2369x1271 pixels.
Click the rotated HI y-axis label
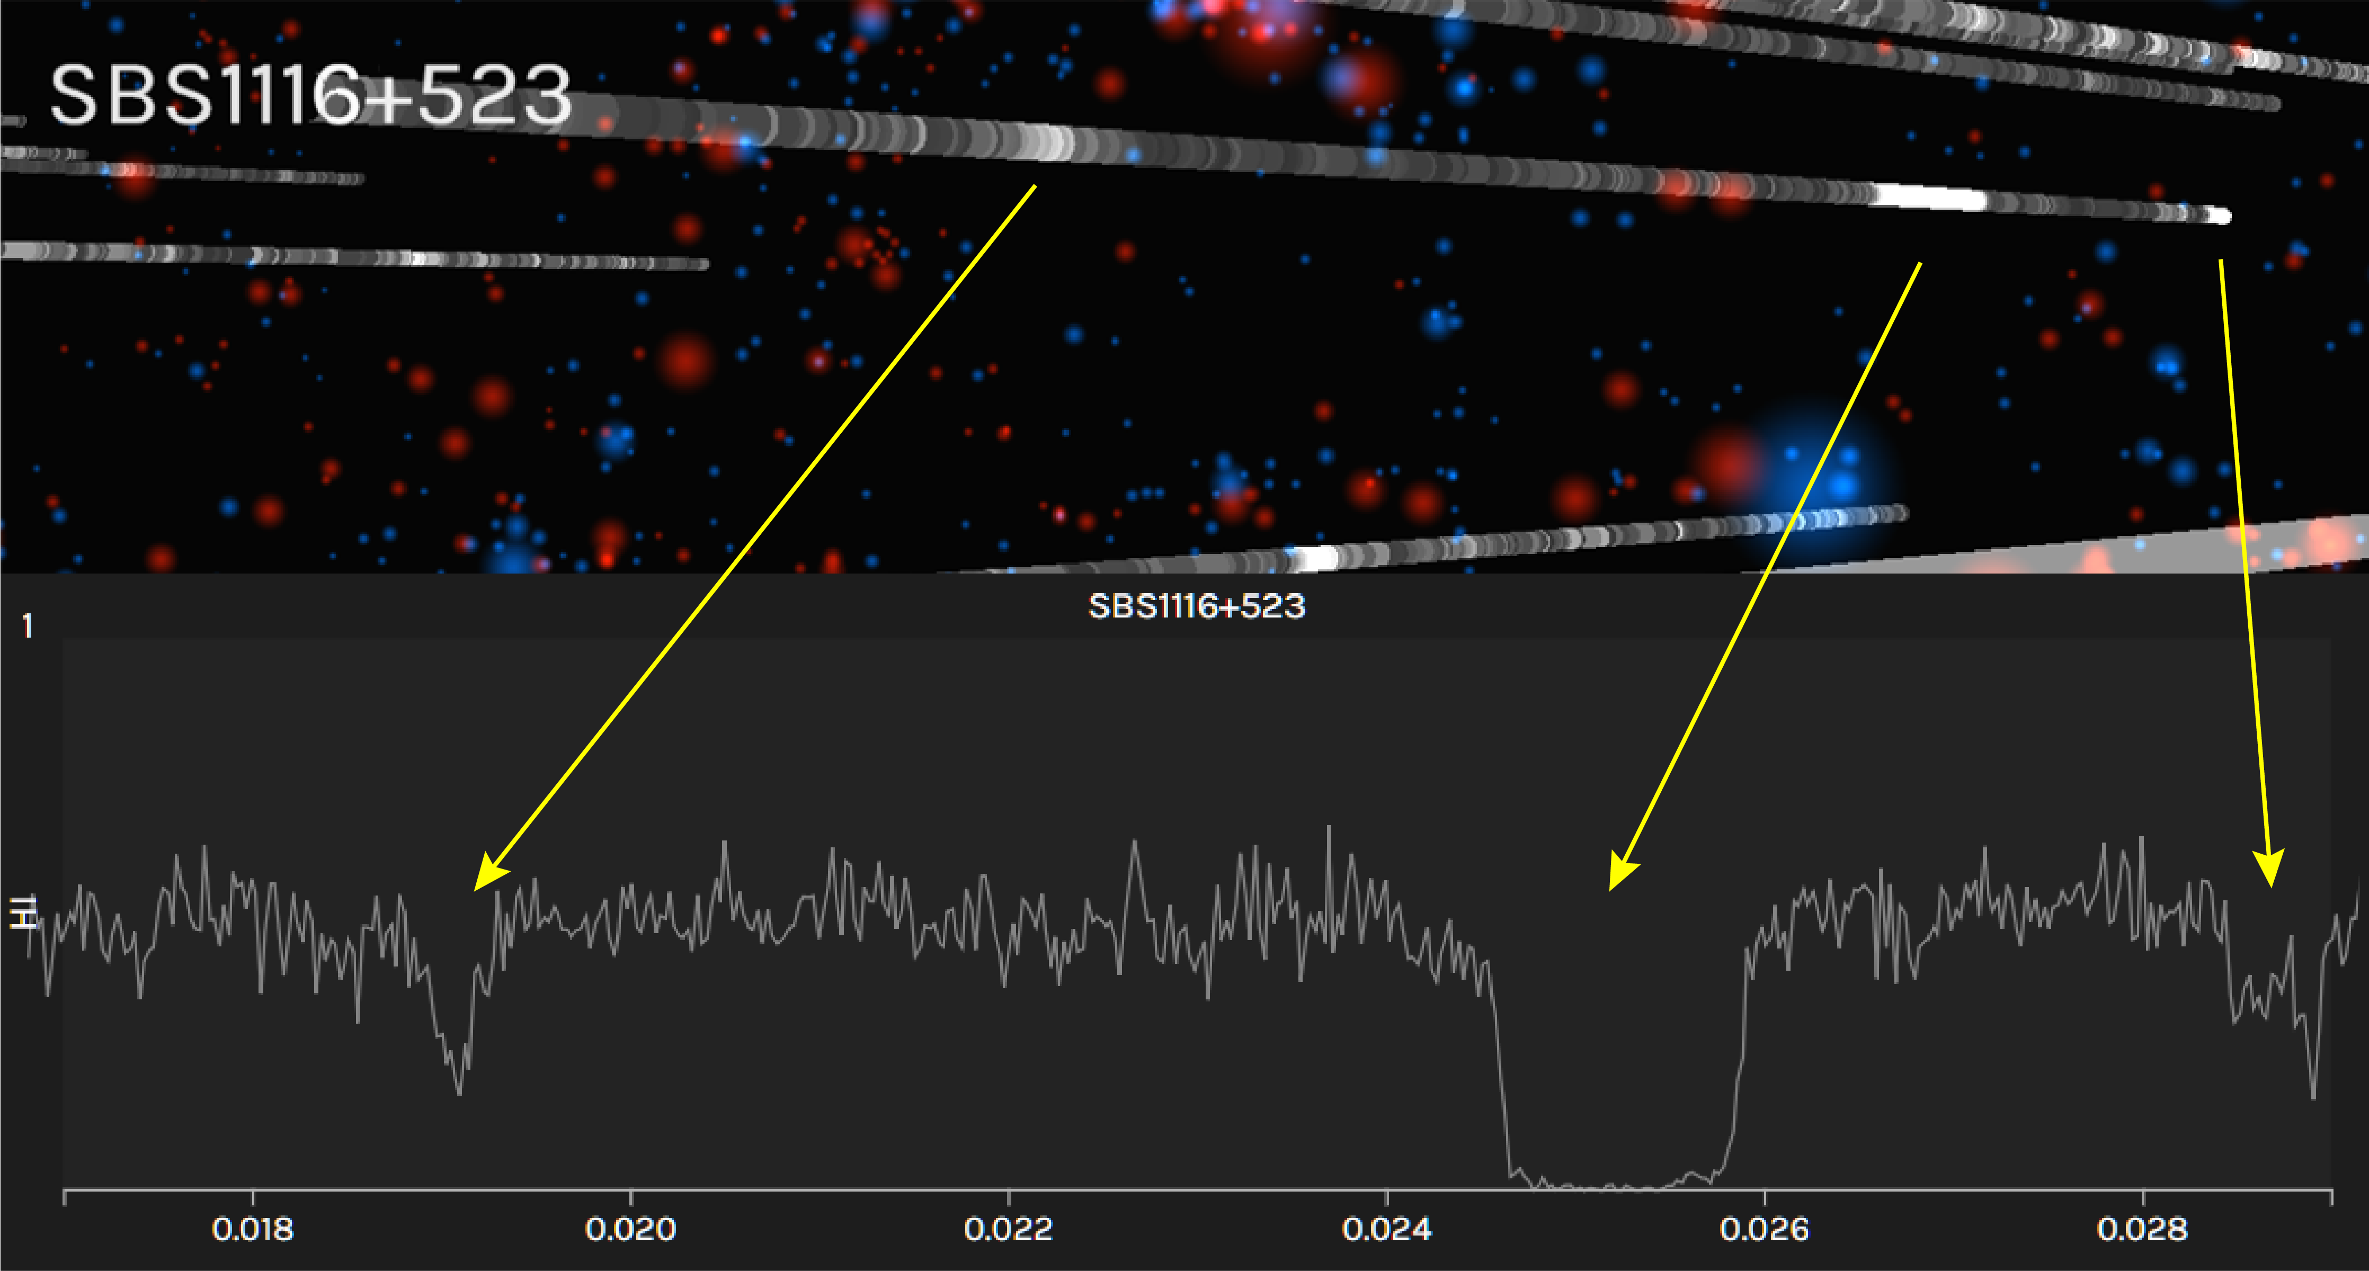click(24, 913)
